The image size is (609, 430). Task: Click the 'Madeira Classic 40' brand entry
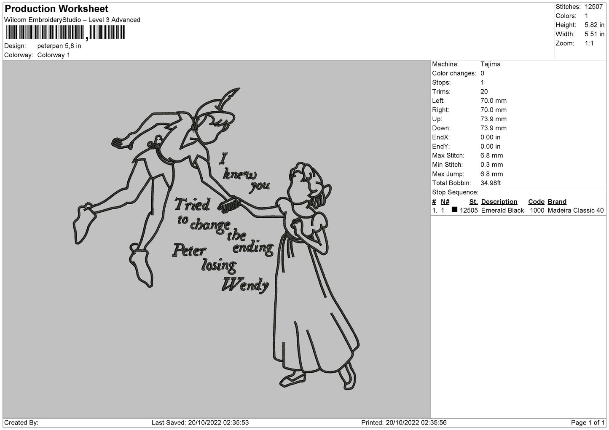coord(576,211)
